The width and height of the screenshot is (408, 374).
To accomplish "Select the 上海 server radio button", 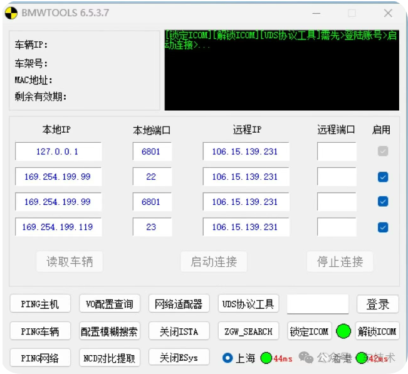I will (x=228, y=358).
